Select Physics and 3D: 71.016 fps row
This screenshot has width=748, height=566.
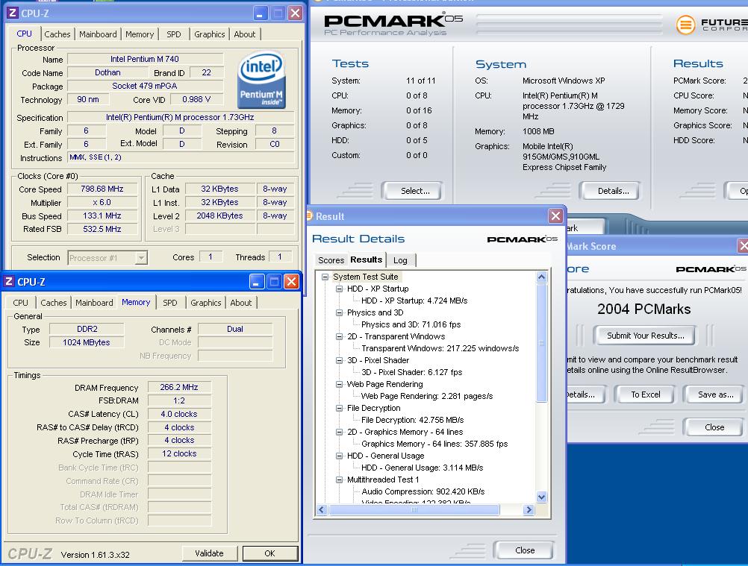click(x=411, y=324)
